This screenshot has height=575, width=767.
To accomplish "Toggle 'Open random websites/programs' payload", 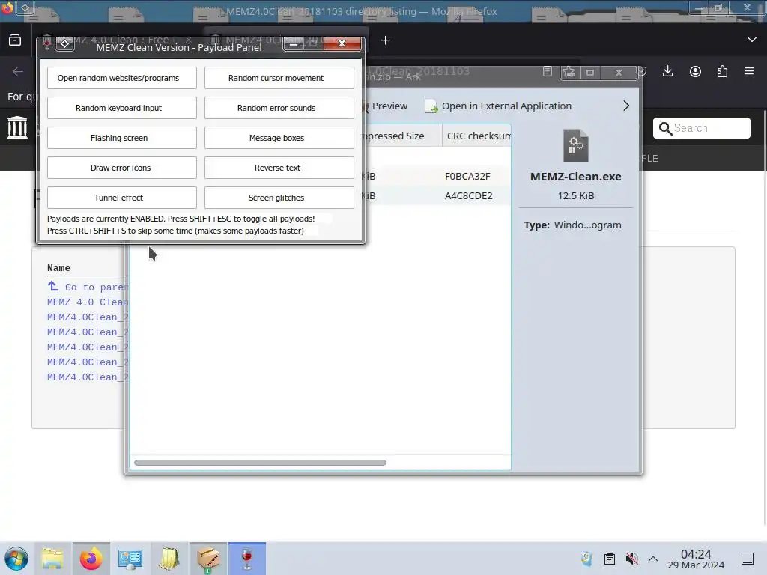I will coord(122,78).
